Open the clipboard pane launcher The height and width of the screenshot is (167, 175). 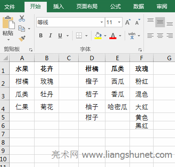pos(31,50)
